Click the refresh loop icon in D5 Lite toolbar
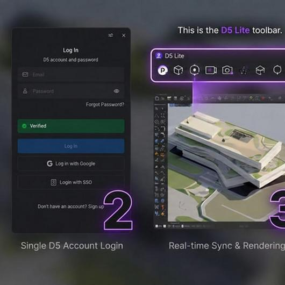This screenshot has height=285, width=285. point(277,70)
